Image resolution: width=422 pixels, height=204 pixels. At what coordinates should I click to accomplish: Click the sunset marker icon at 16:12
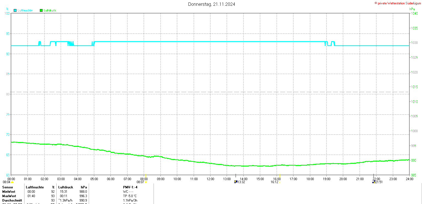coord(280,182)
